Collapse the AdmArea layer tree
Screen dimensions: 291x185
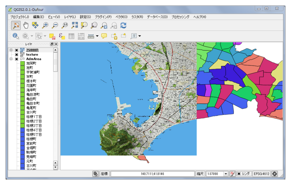(11, 59)
